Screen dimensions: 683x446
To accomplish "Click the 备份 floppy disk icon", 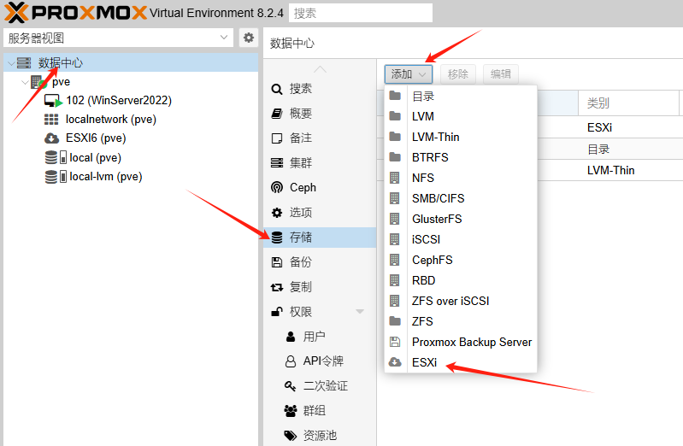I will (276, 262).
